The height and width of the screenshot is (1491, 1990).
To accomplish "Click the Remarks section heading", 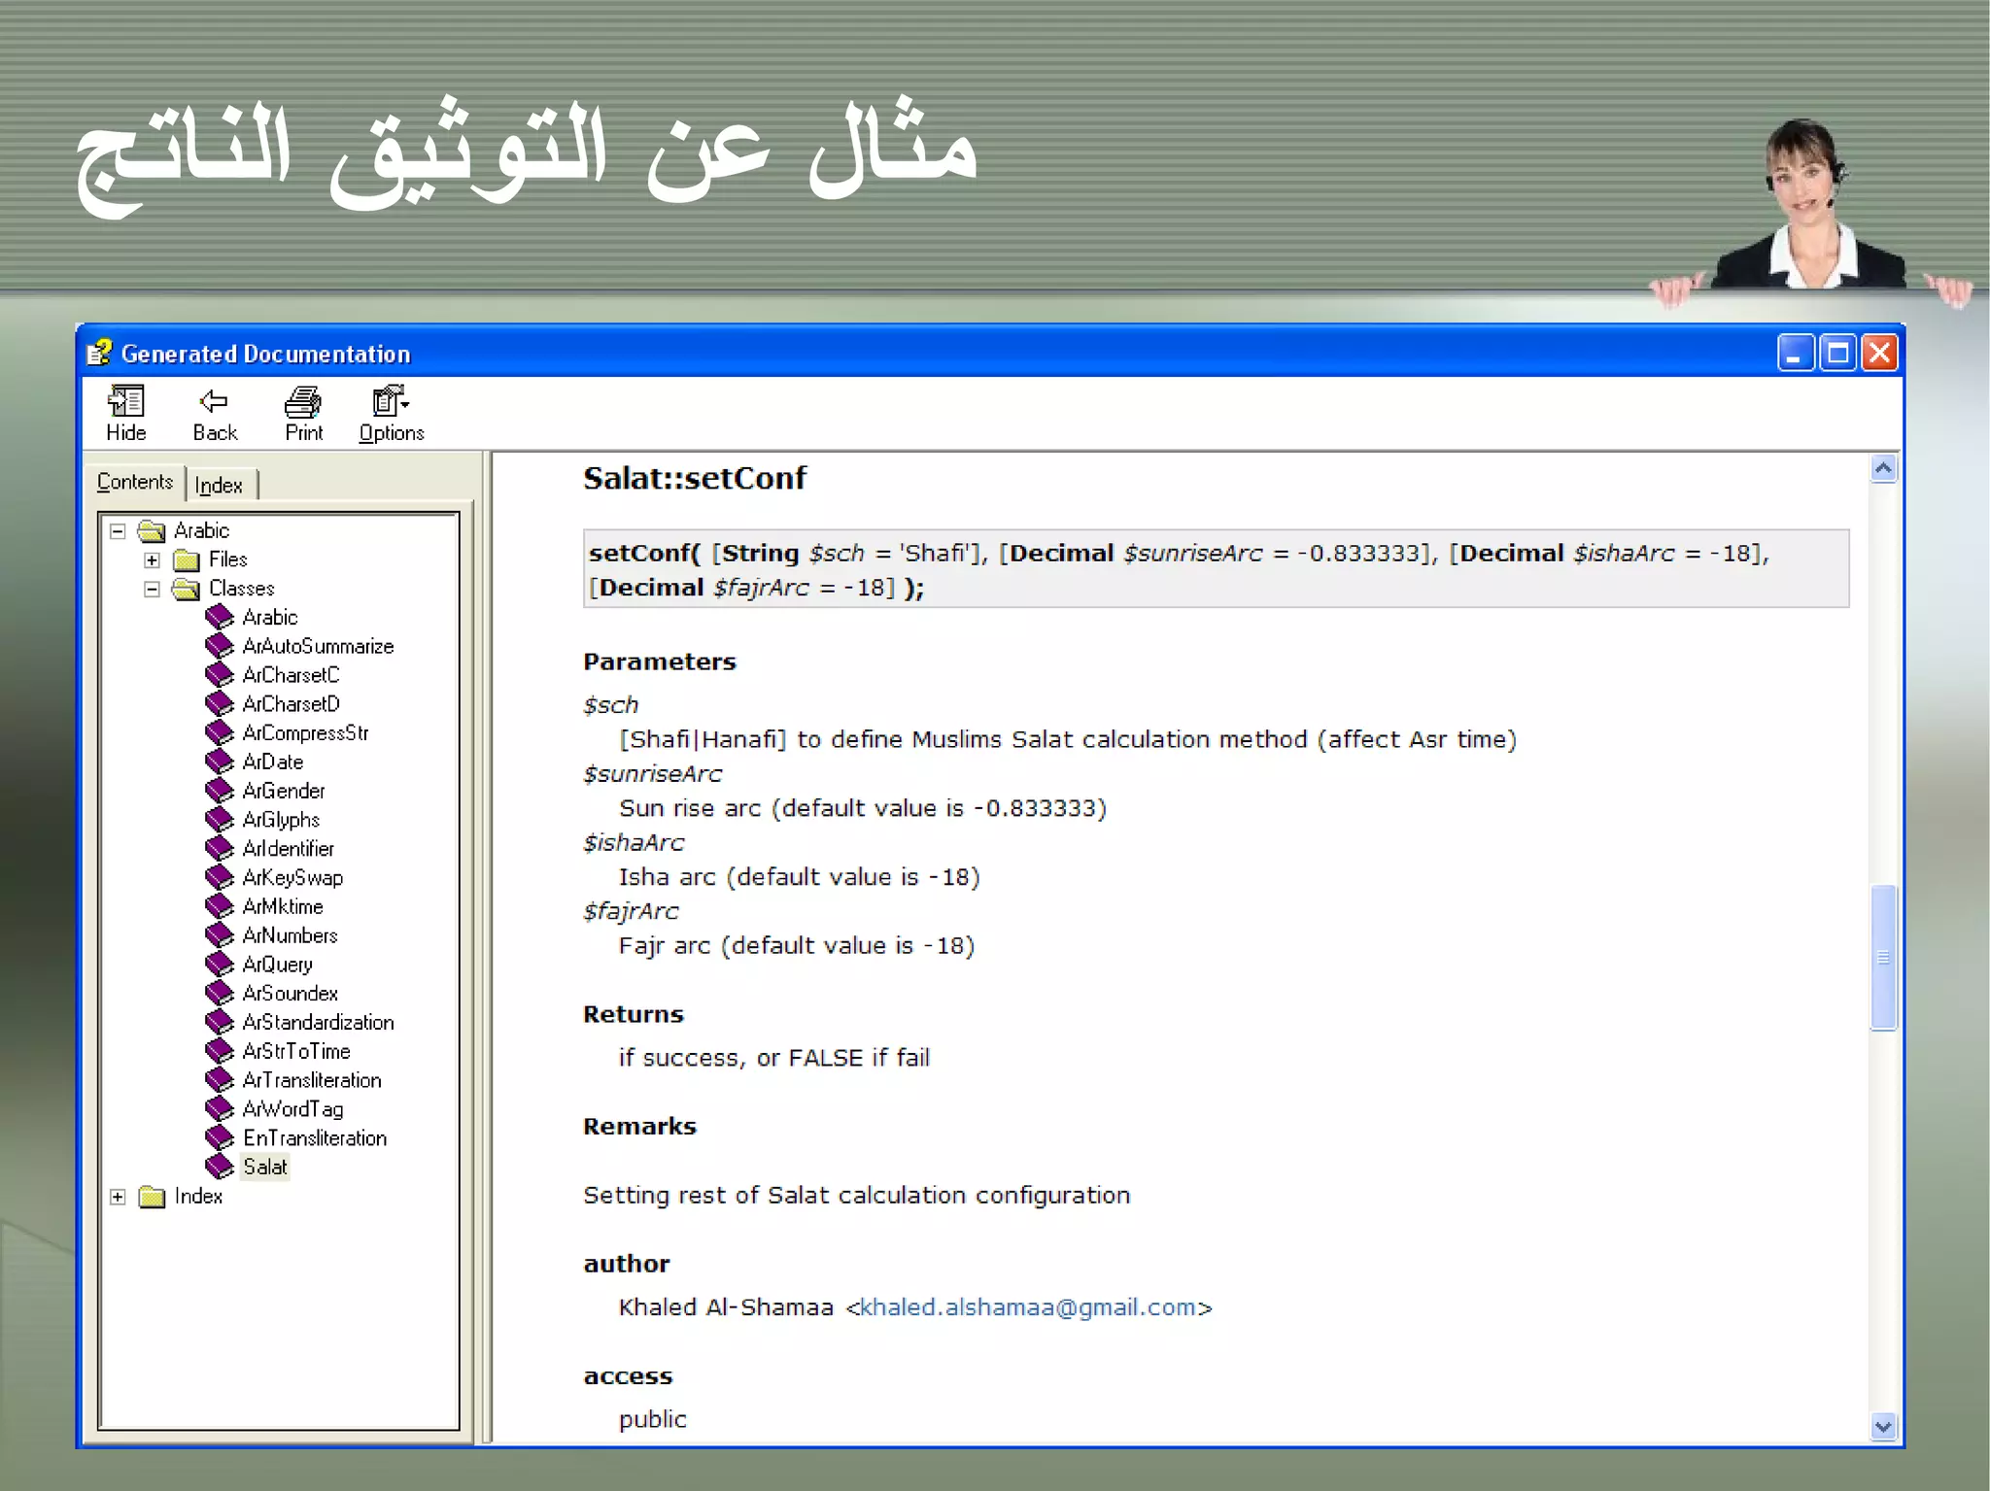I will (639, 1126).
